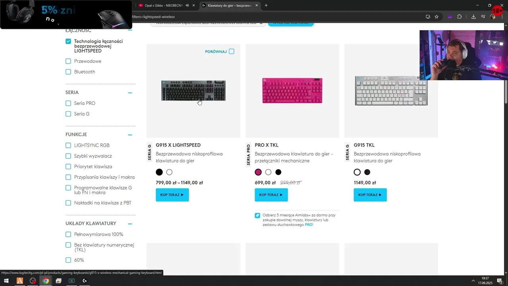Bookmark this page with the star icon
This screenshot has width=508, height=286.
437,17
